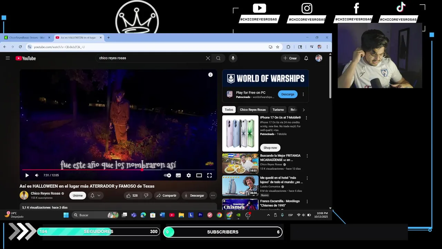
Task: Open more actions ellipsis below video
Action: (x=213, y=195)
